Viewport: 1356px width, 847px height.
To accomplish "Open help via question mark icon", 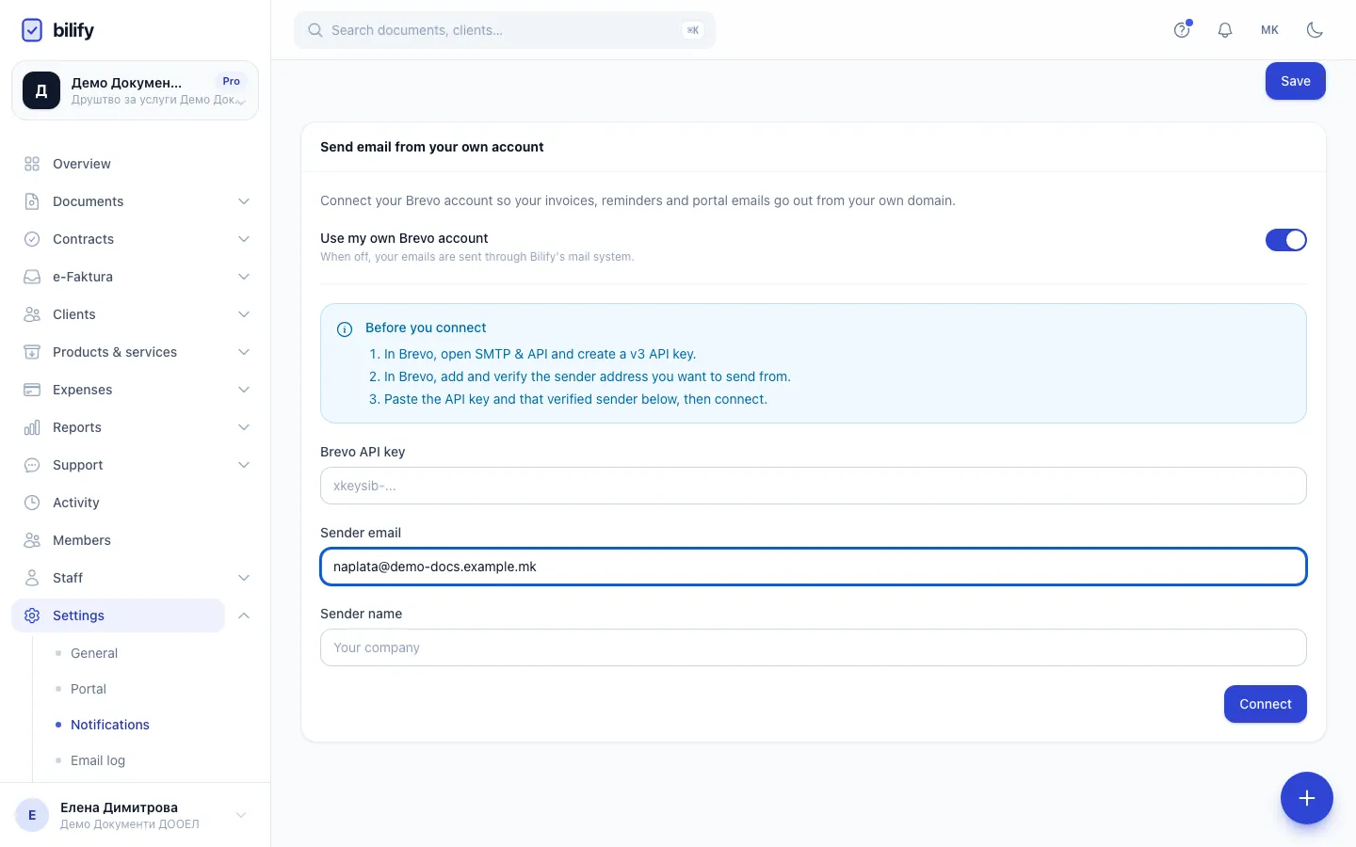I will [x=1182, y=30].
